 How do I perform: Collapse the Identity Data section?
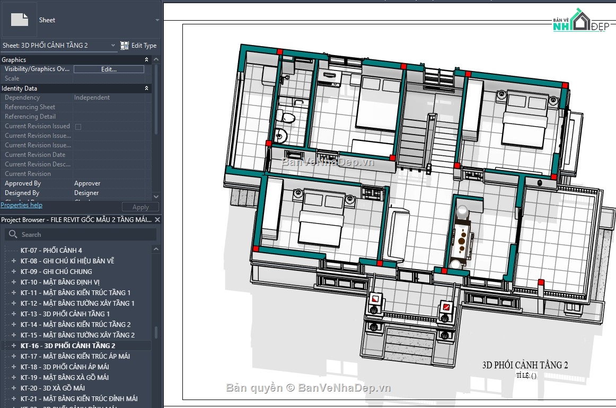point(146,88)
